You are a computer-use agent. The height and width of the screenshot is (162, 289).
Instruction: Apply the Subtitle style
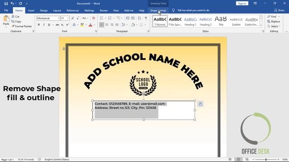(236, 21)
